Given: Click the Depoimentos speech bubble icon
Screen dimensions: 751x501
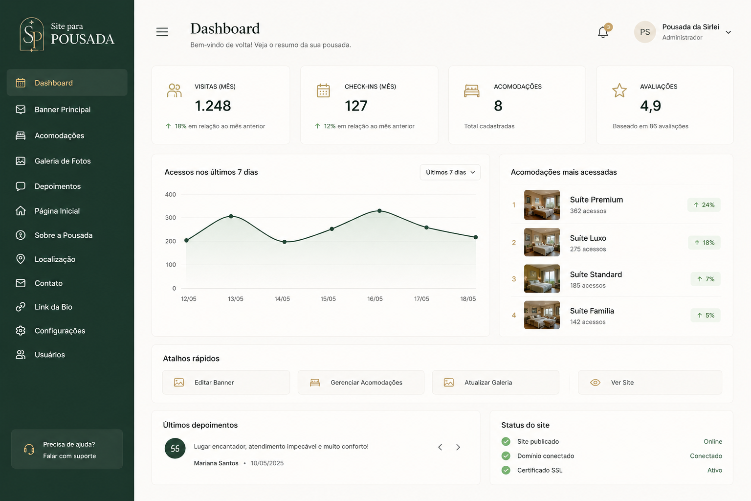Looking at the screenshot, I should (21, 186).
